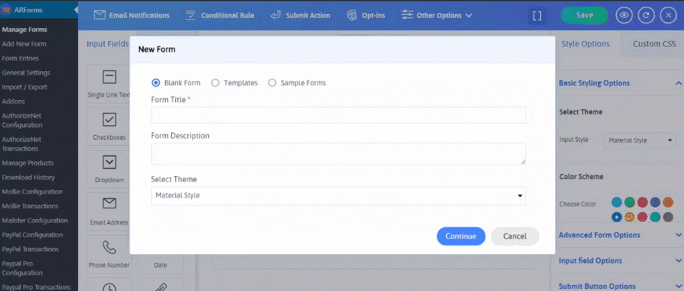This screenshot has height=291, width=684.
Task: Click the Form Title input field
Action: pos(338,115)
